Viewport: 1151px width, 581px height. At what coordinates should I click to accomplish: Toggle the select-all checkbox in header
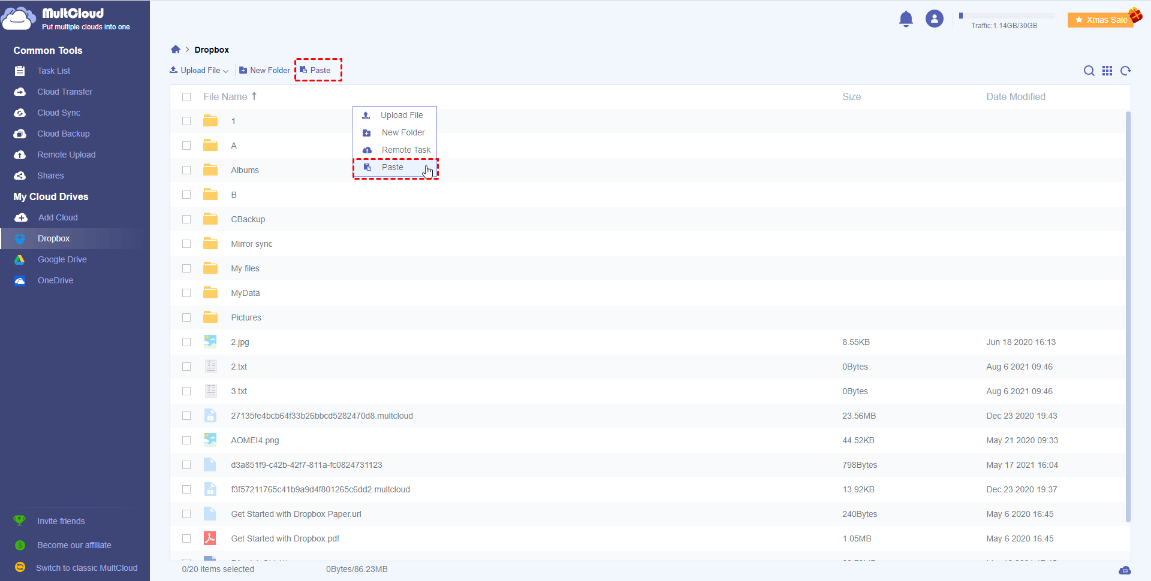tap(186, 97)
